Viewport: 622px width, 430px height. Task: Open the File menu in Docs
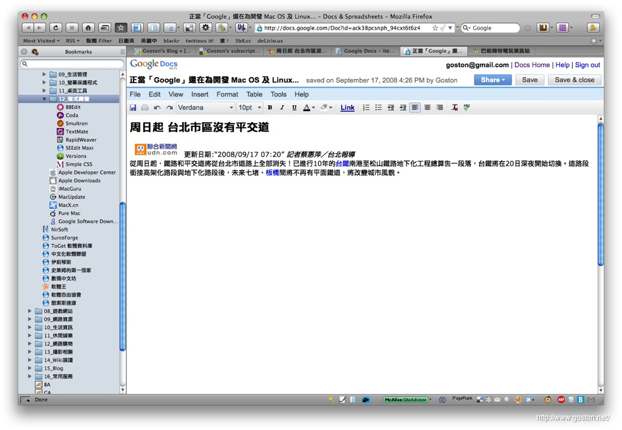[135, 94]
